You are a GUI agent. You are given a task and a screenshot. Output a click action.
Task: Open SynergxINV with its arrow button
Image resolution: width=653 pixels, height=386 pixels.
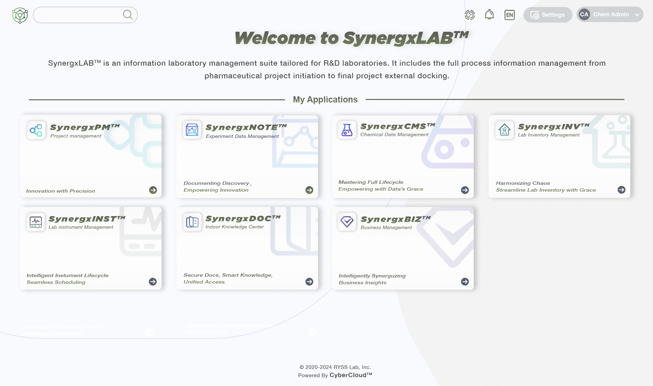point(621,190)
